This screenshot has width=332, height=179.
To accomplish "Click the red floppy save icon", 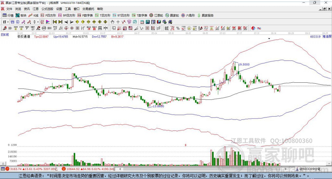I will pos(159,22).
